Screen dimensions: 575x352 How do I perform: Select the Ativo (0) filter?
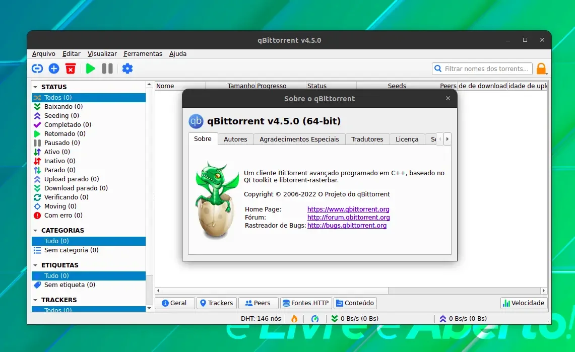(x=89, y=152)
